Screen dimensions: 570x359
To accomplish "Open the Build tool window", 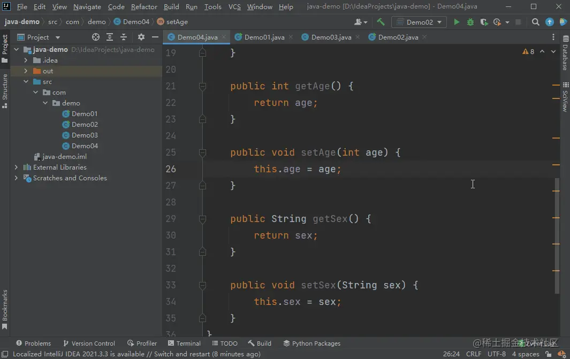I will coord(260,343).
